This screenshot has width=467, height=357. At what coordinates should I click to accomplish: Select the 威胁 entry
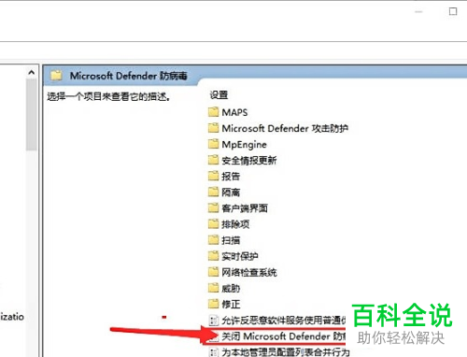coord(231,288)
